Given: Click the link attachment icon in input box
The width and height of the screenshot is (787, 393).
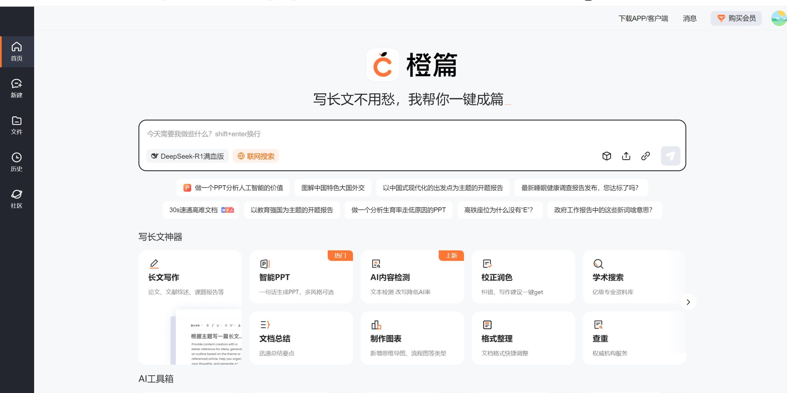Looking at the screenshot, I should (x=645, y=156).
